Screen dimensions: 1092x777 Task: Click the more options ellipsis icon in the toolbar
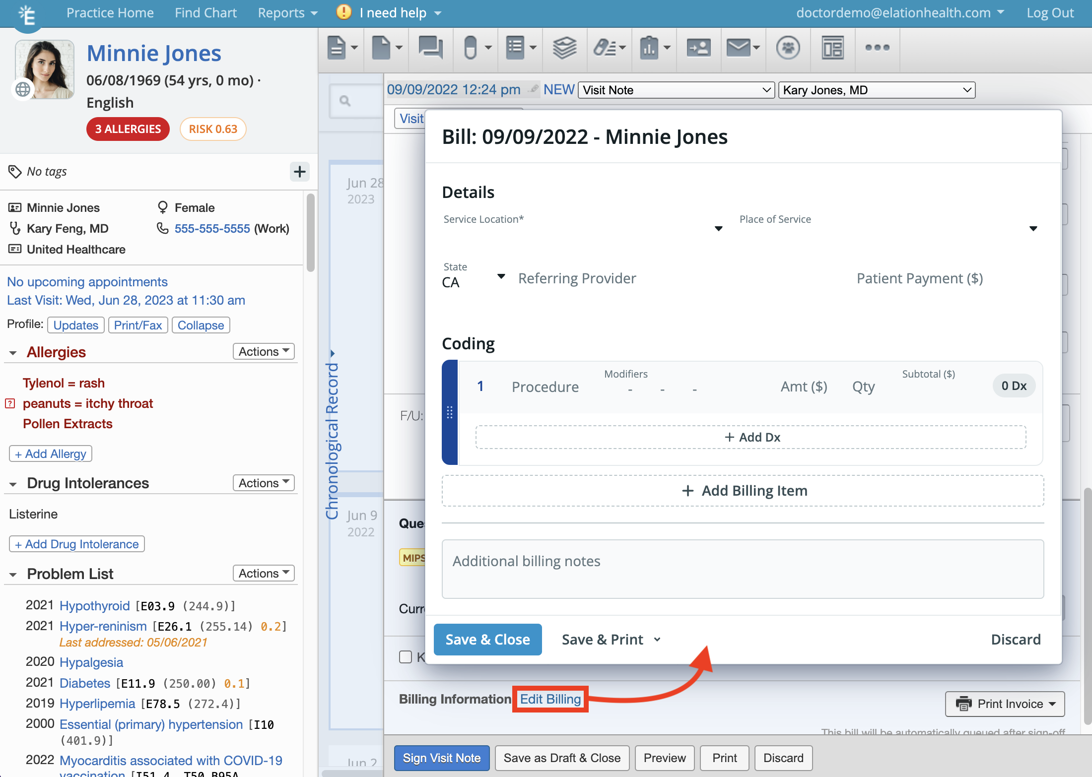(877, 48)
